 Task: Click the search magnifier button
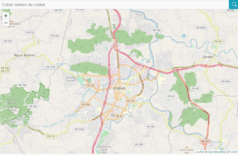pyautogui.click(x=234, y=4)
